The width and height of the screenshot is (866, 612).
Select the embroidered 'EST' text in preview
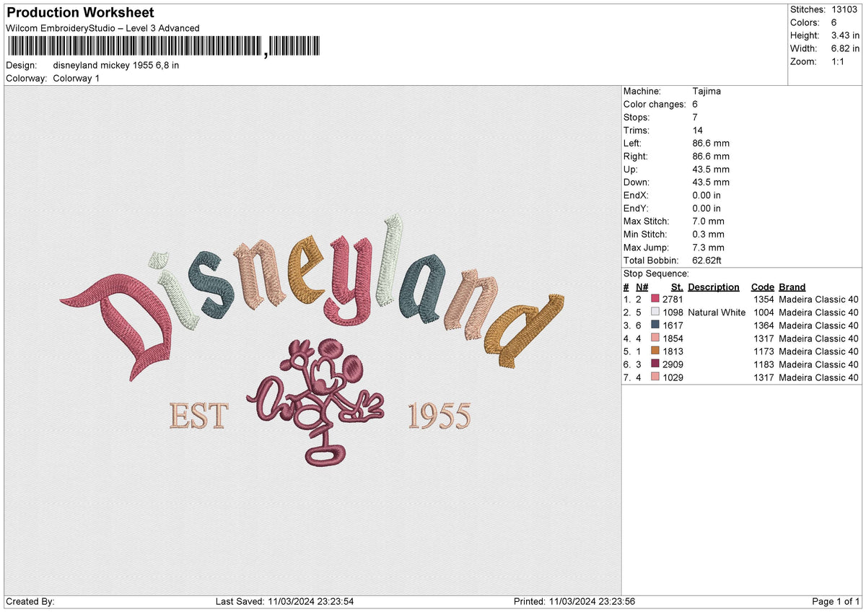[198, 416]
